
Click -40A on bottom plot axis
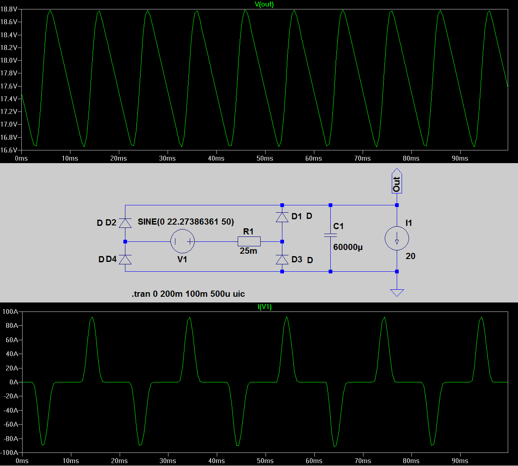(x=11, y=410)
